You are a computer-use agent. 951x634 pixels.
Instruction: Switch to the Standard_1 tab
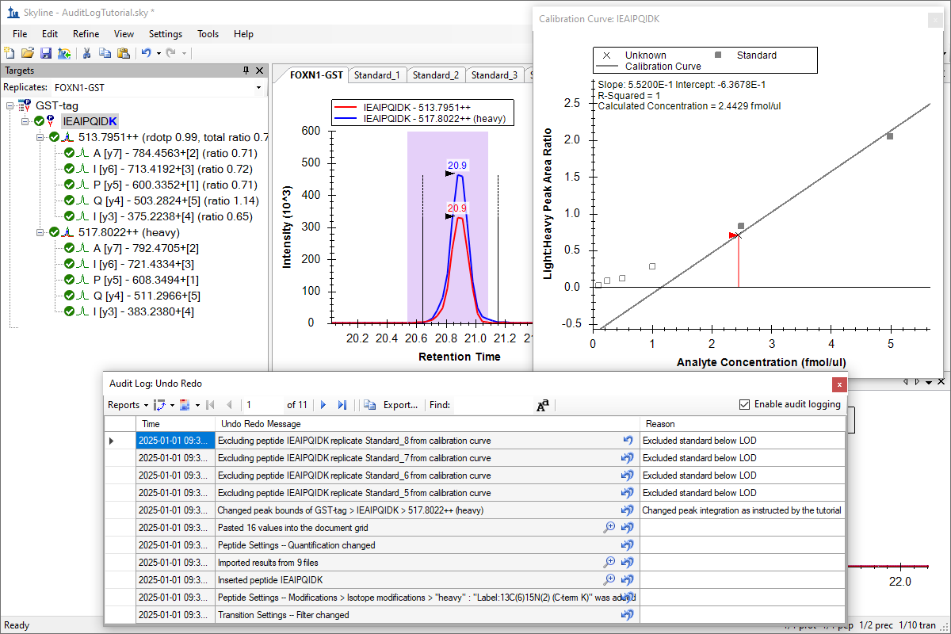tap(376, 75)
